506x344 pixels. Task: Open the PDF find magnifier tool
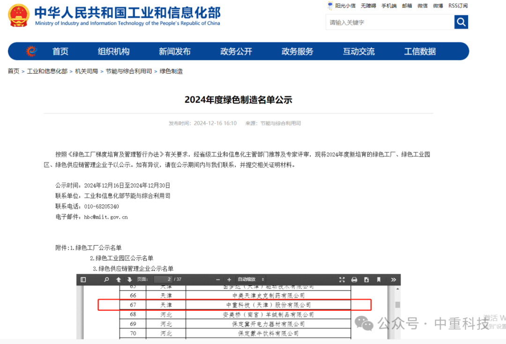[106, 279]
